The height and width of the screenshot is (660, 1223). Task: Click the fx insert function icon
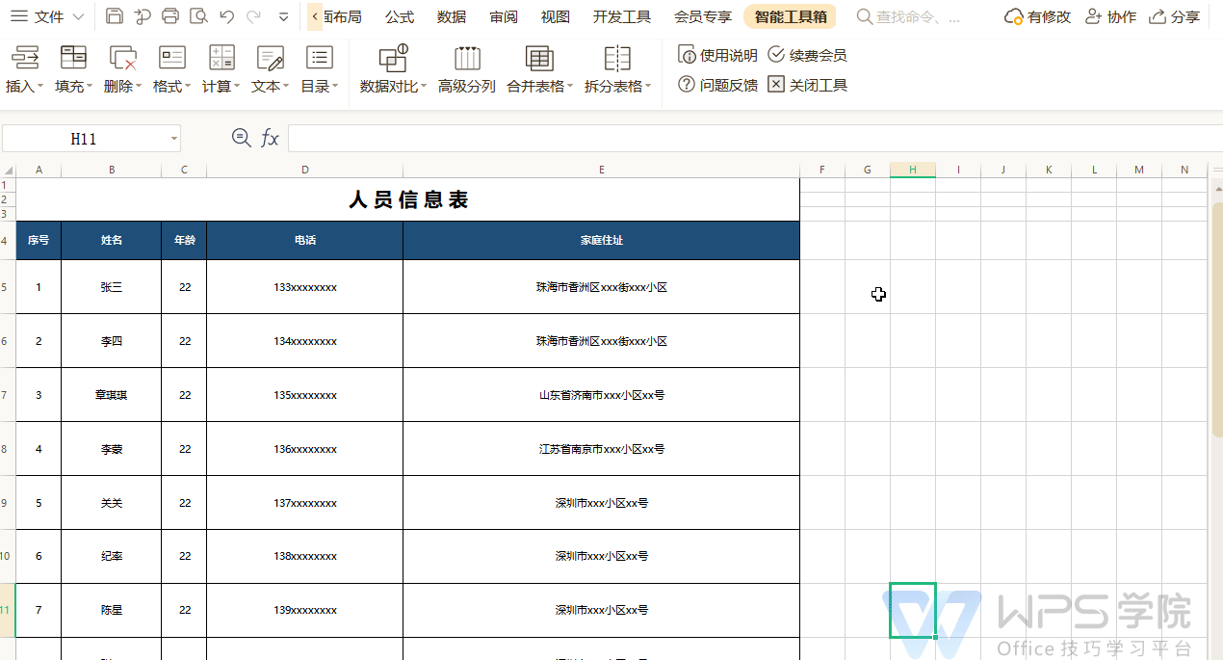click(x=270, y=139)
